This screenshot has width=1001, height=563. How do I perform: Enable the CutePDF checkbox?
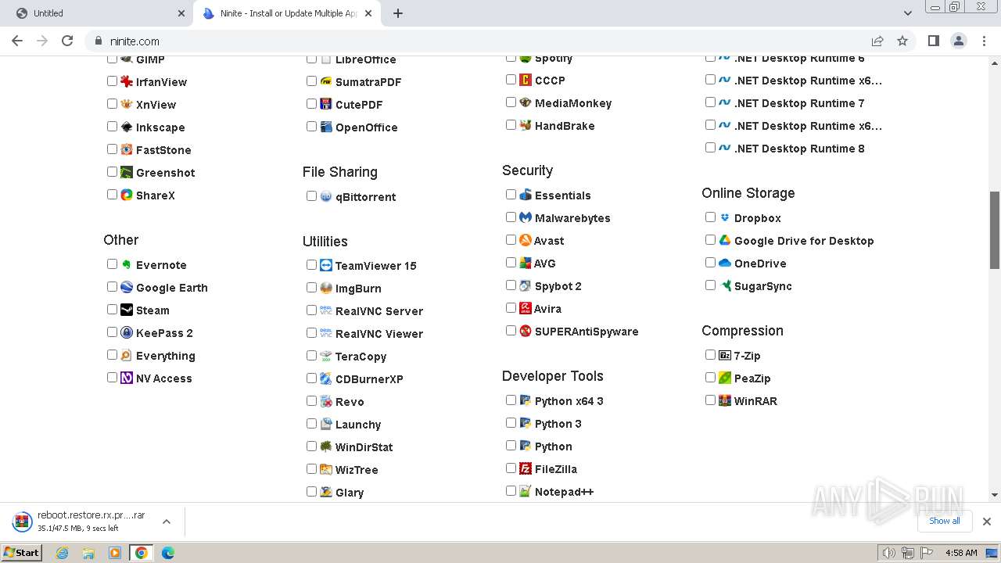311,103
